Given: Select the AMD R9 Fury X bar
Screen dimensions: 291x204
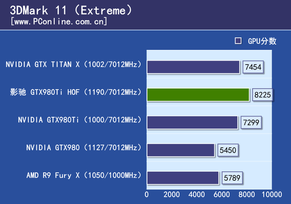Looking at the screenshot, I should [183, 178].
